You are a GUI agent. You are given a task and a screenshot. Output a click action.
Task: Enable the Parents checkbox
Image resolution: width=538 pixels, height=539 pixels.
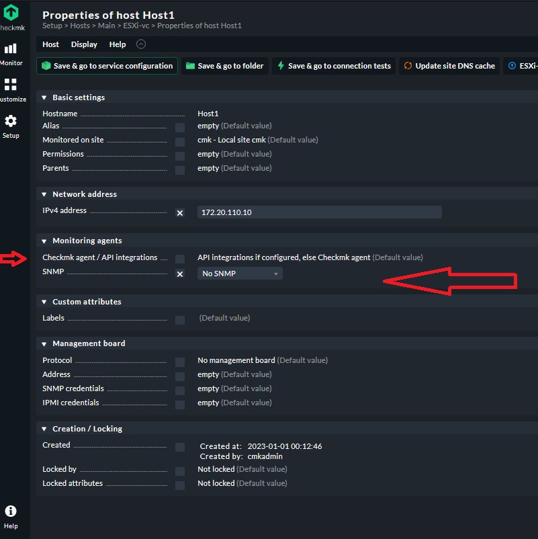[179, 170]
